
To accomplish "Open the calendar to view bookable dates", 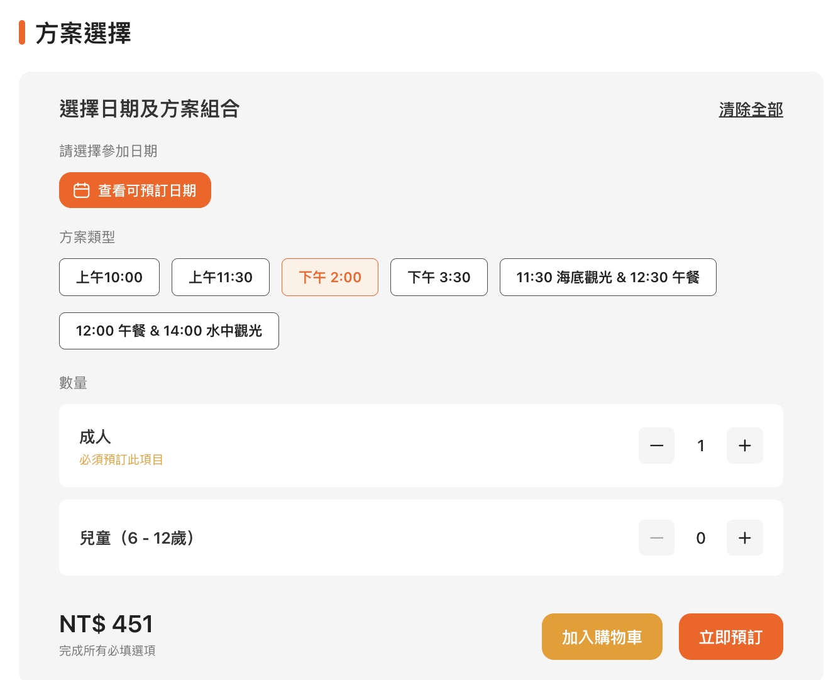I will click(x=135, y=190).
